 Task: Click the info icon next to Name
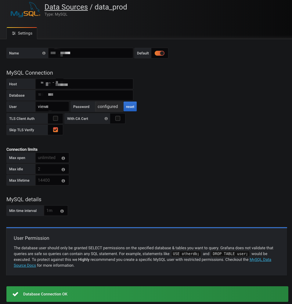[x=44, y=53]
